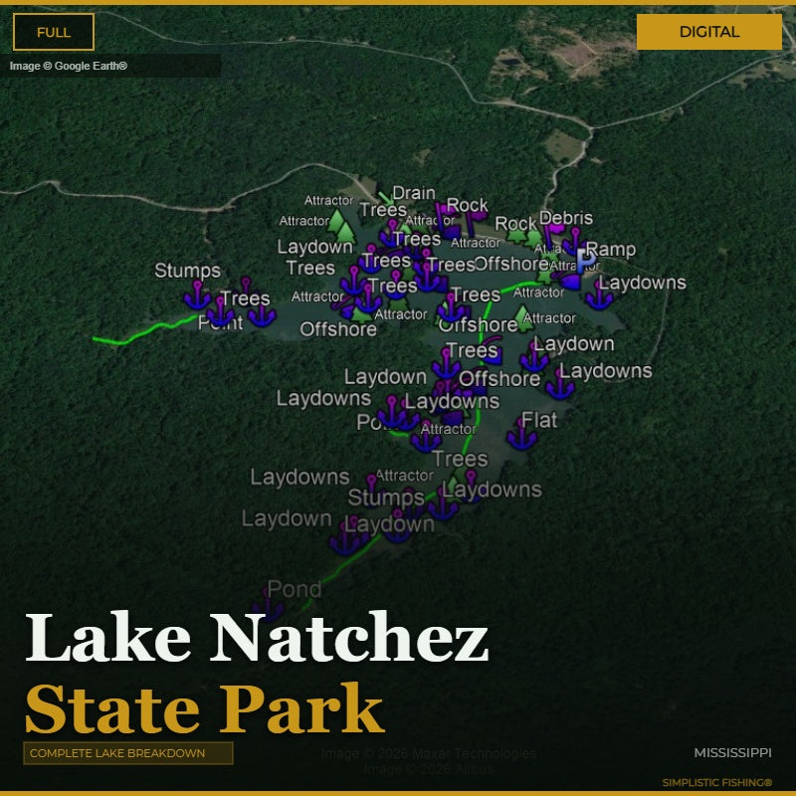Click the anchor marker below the Flat label
The image size is (796, 796).
(x=521, y=435)
